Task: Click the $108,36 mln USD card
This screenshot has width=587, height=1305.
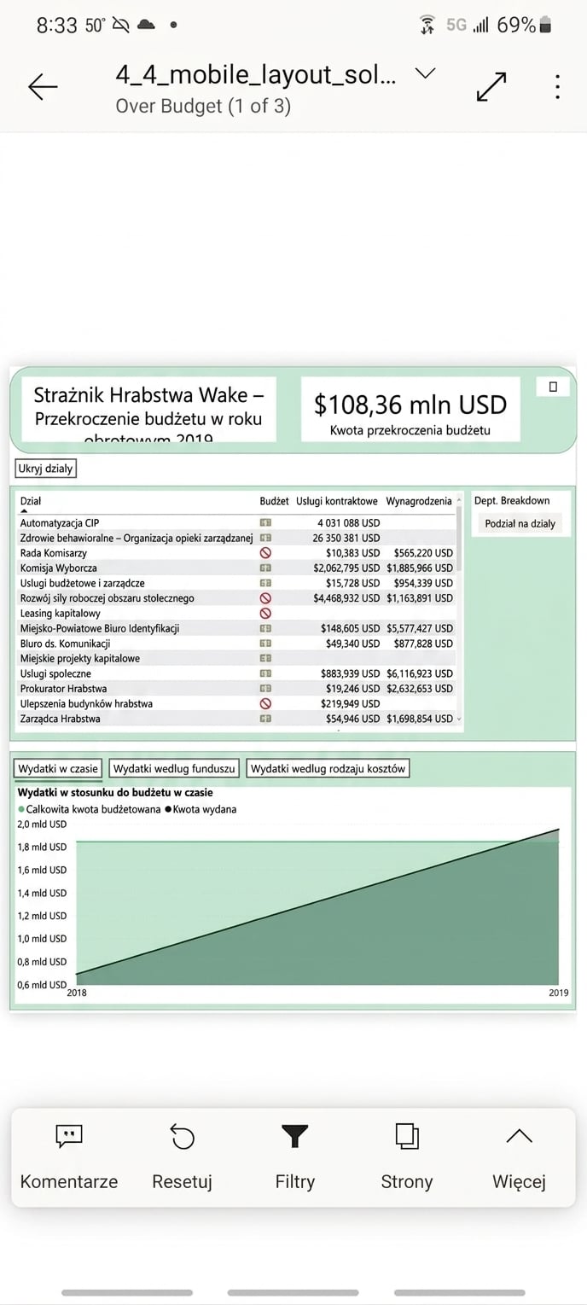Action: click(x=410, y=410)
